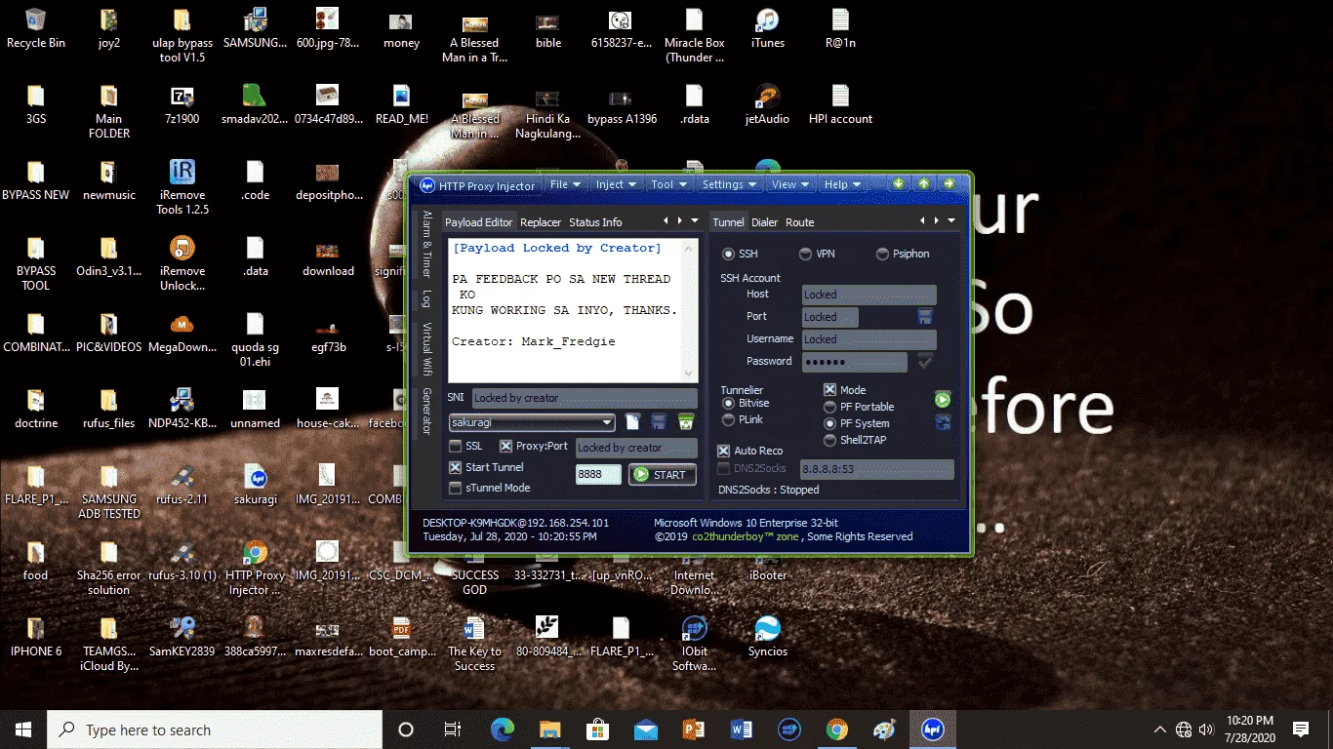Open File Explorer from the taskbar
Screen dimensions: 1333x749
(550, 729)
